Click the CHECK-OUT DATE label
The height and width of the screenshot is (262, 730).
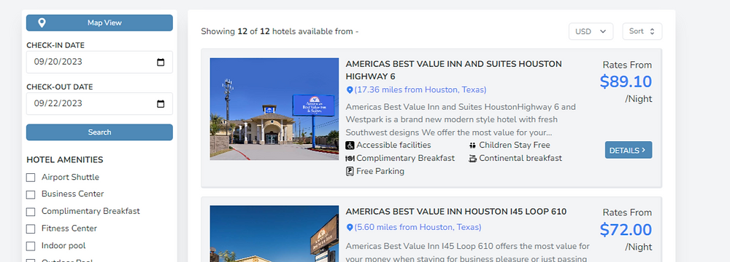pyautogui.click(x=60, y=87)
